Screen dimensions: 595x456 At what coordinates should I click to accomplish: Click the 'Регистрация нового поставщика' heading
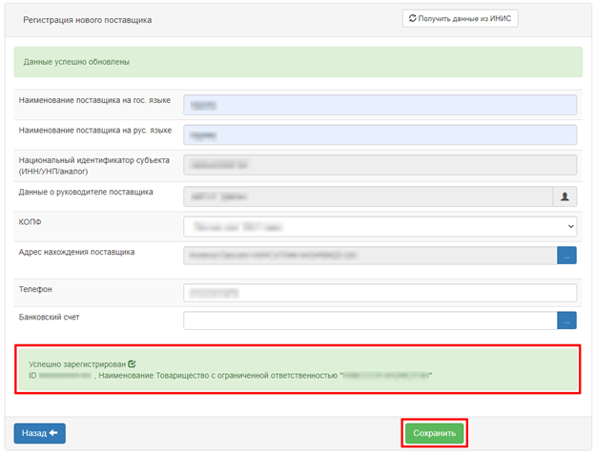click(x=88, y=20)
